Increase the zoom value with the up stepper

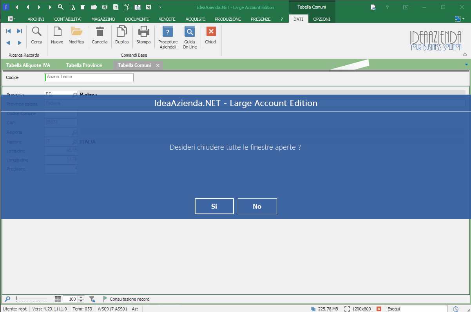(x=81, y=298)
